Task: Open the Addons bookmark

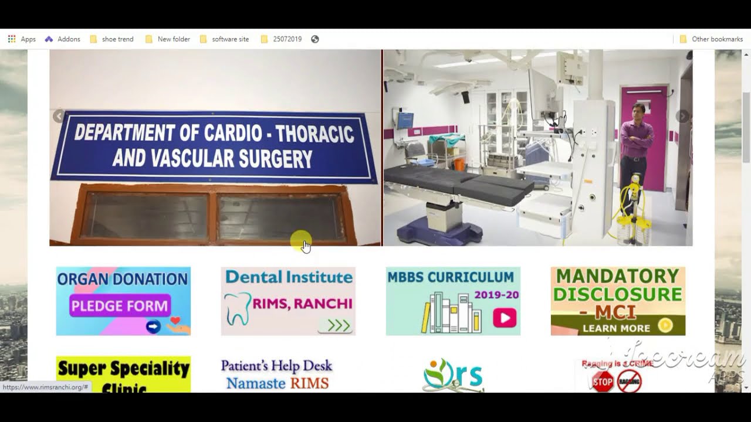Action: [62, 39]
